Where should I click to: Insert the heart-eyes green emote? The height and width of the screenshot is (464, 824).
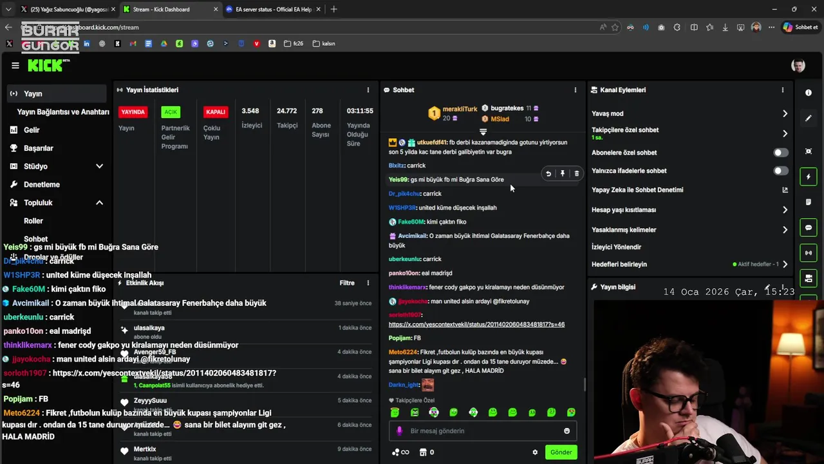[571, 412]
